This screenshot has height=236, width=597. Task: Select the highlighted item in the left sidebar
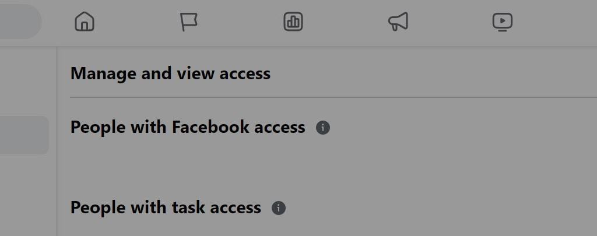[x=23, y=135]
